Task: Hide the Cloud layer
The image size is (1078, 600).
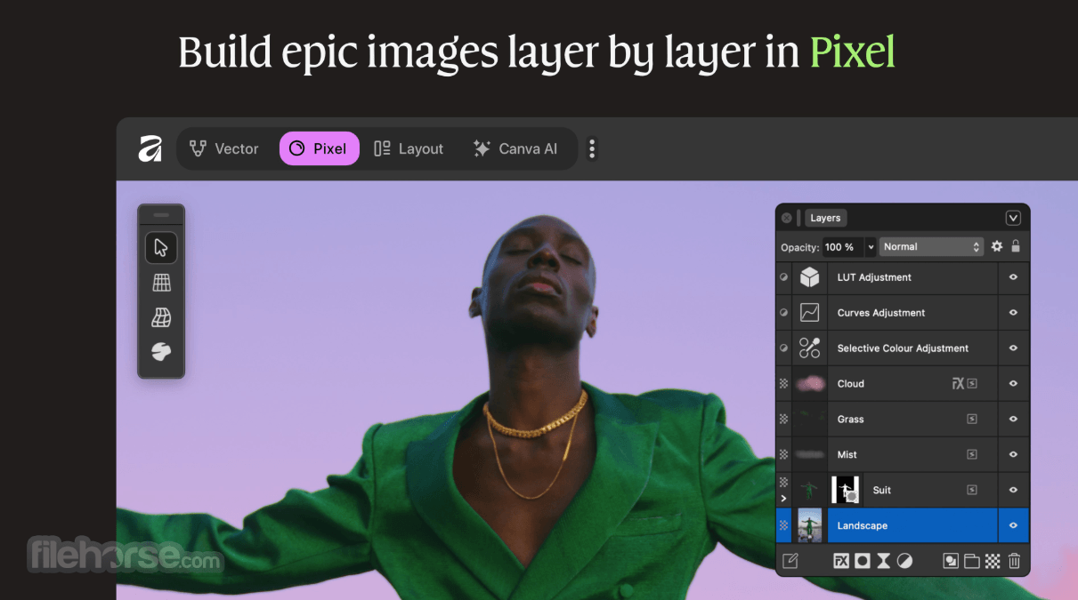Action: [x=1013, y=384]
